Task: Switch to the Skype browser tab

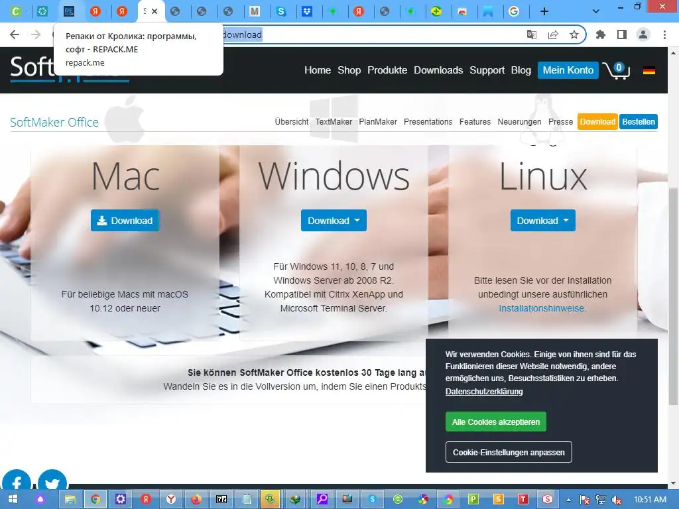Action: [280, 11]
